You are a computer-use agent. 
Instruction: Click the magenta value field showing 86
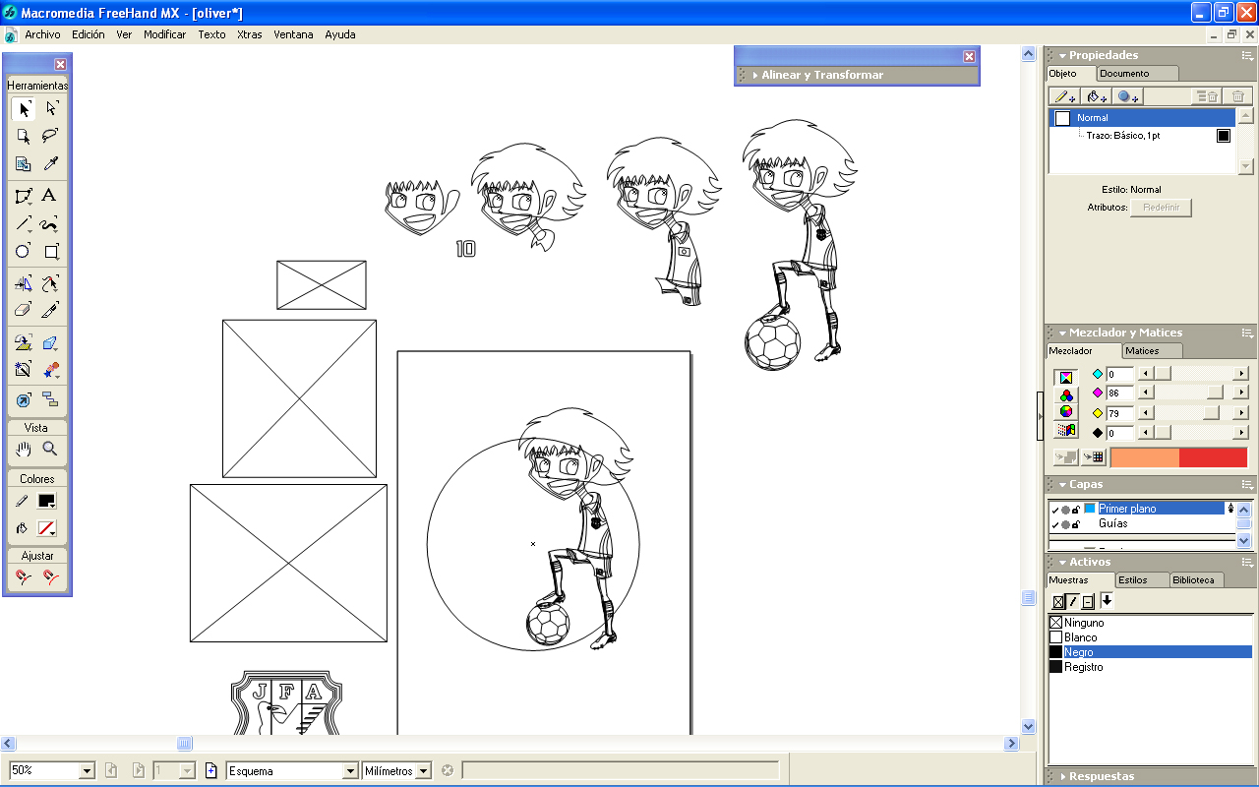tap(1119, 393)
